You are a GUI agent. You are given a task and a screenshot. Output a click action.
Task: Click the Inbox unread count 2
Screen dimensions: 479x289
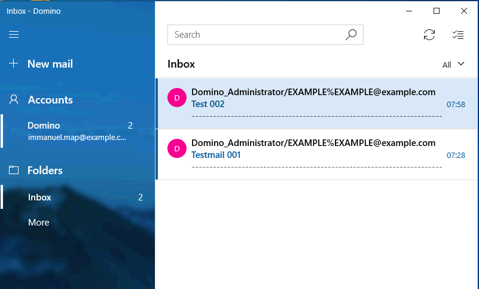tap(141, 197)
